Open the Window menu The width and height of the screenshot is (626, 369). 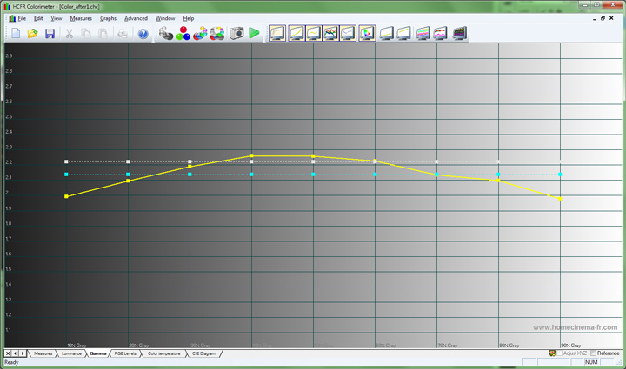coord(165,18)
